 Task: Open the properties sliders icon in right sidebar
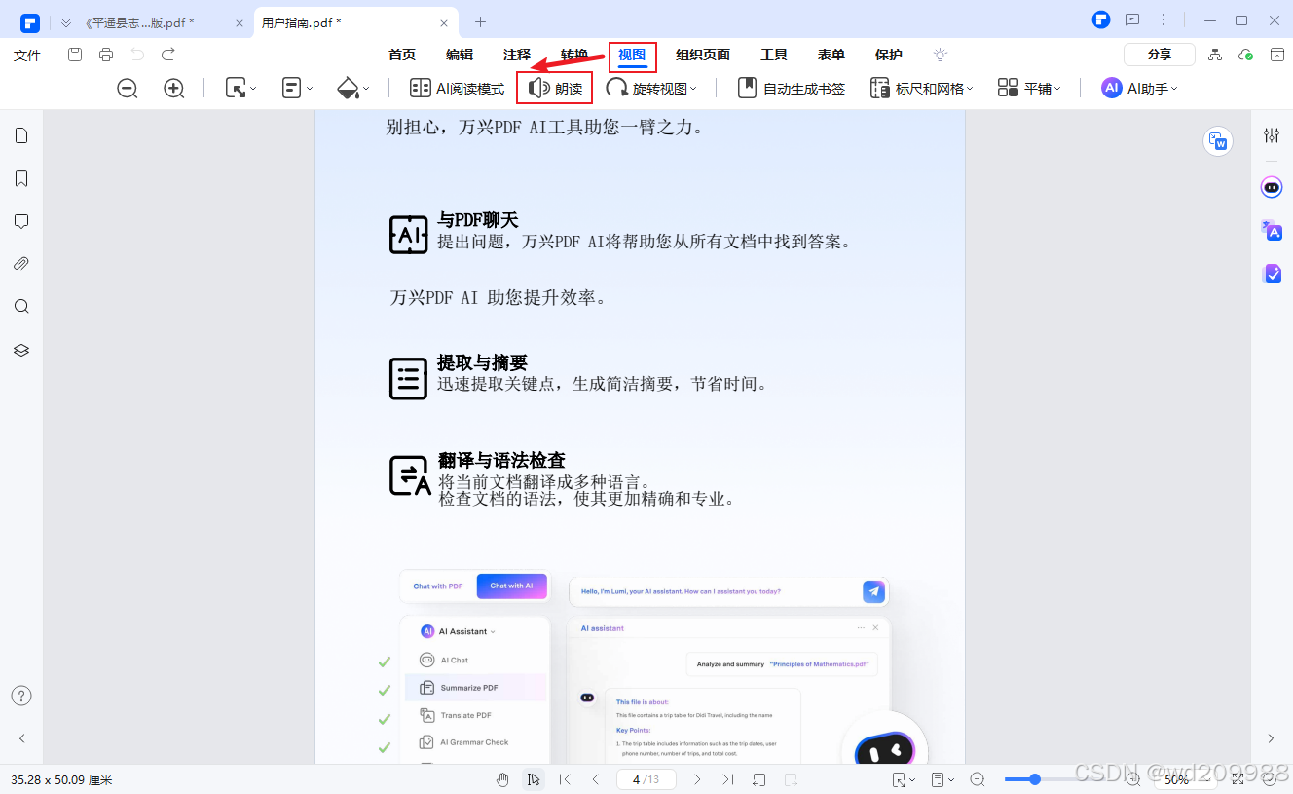(x=1272, y=135)
